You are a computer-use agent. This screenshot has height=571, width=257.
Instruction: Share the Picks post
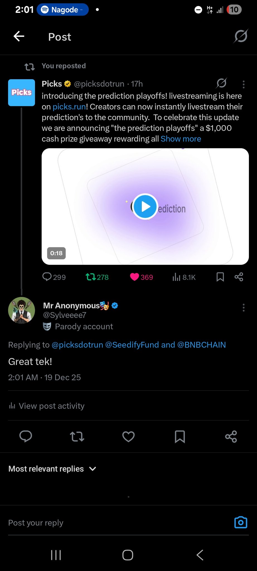[x=239, y=277]
